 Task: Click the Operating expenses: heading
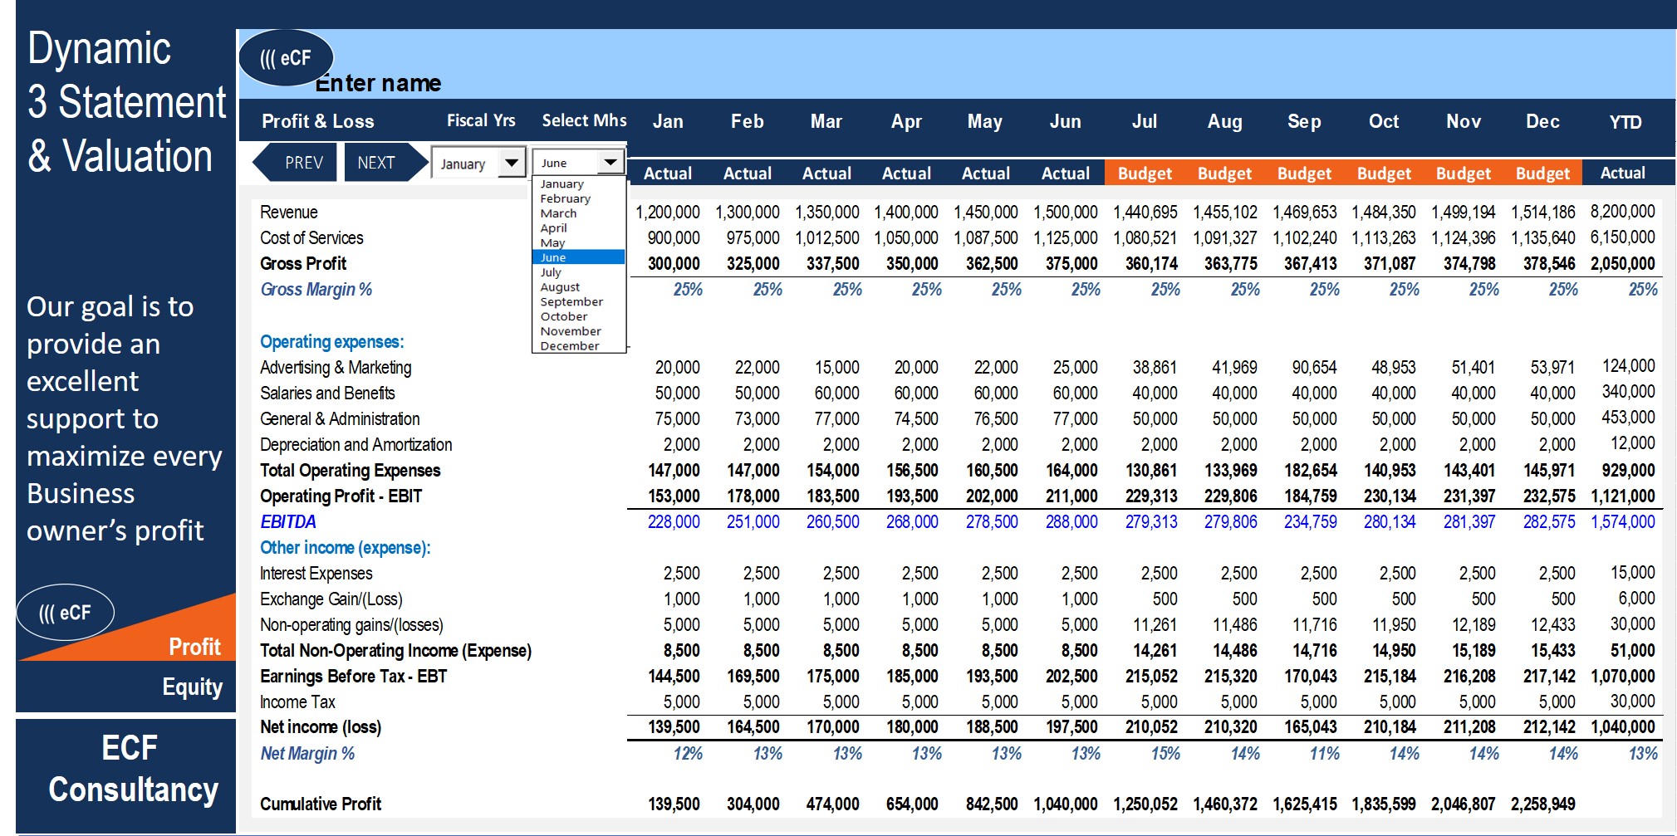331,342
